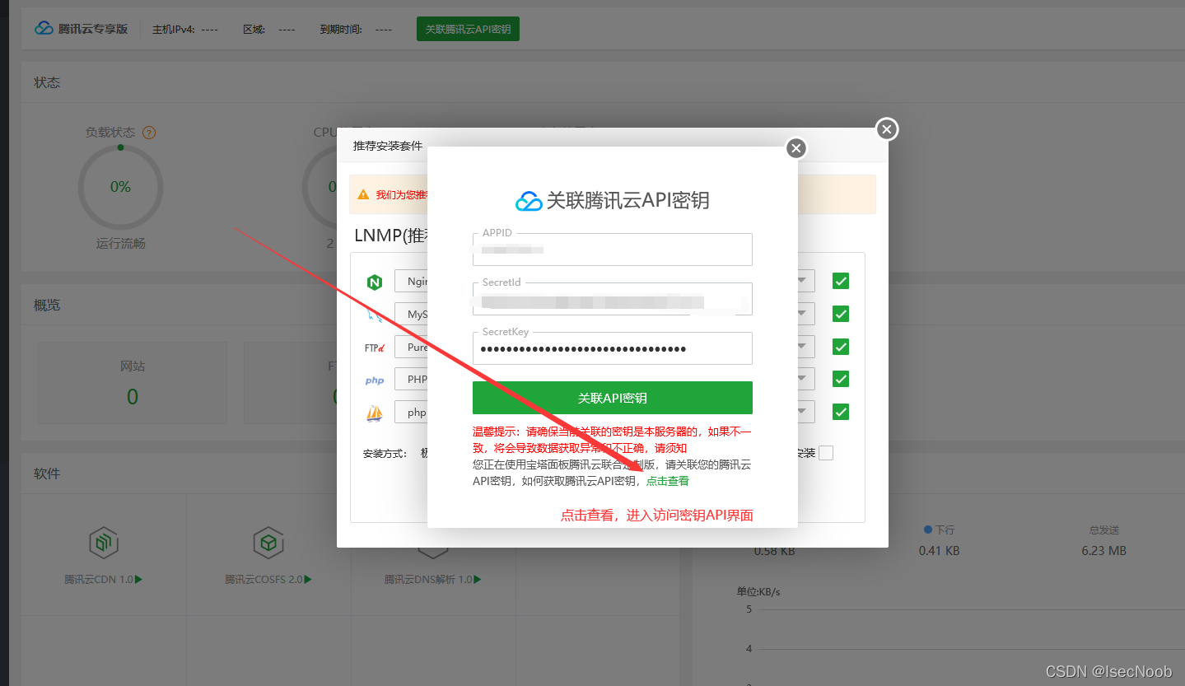Click the 0% load status gauge

click(x=120, y=187)
